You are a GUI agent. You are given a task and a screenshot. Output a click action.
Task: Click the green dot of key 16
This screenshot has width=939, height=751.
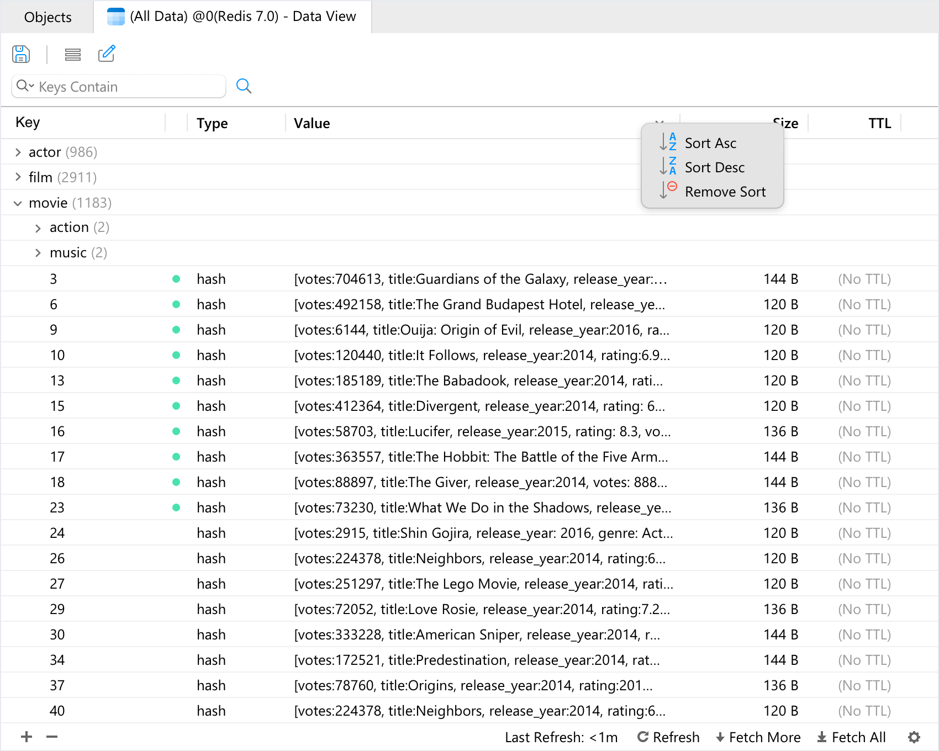coord(176,431)
